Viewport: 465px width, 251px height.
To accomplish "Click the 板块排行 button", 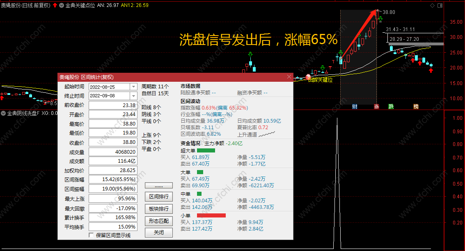I will pos(159,208).
